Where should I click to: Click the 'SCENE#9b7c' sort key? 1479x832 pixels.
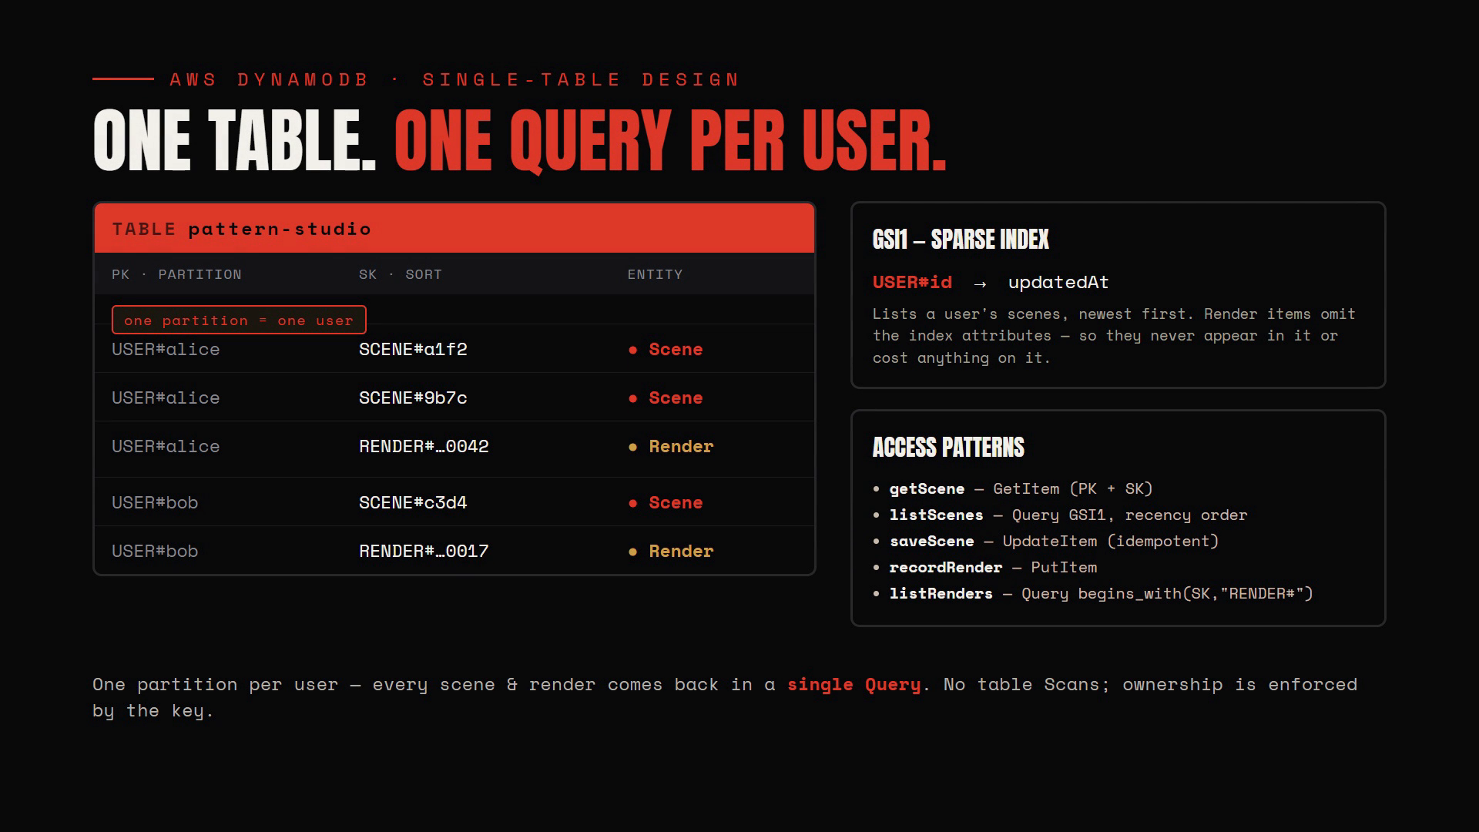[x=413, y=398]
